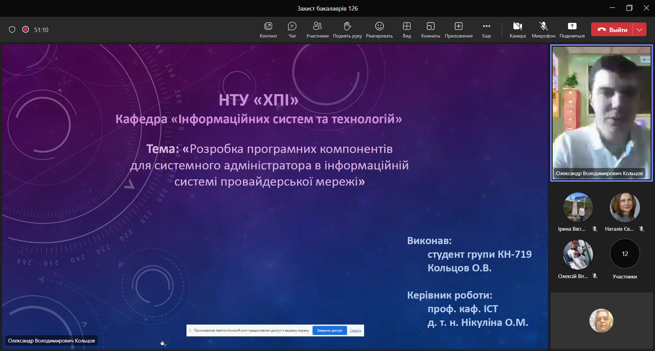Image resolution: width=655 pixels, height=351 pixels.
Task: Click the Скрыть link
Action: coord(355,331)
